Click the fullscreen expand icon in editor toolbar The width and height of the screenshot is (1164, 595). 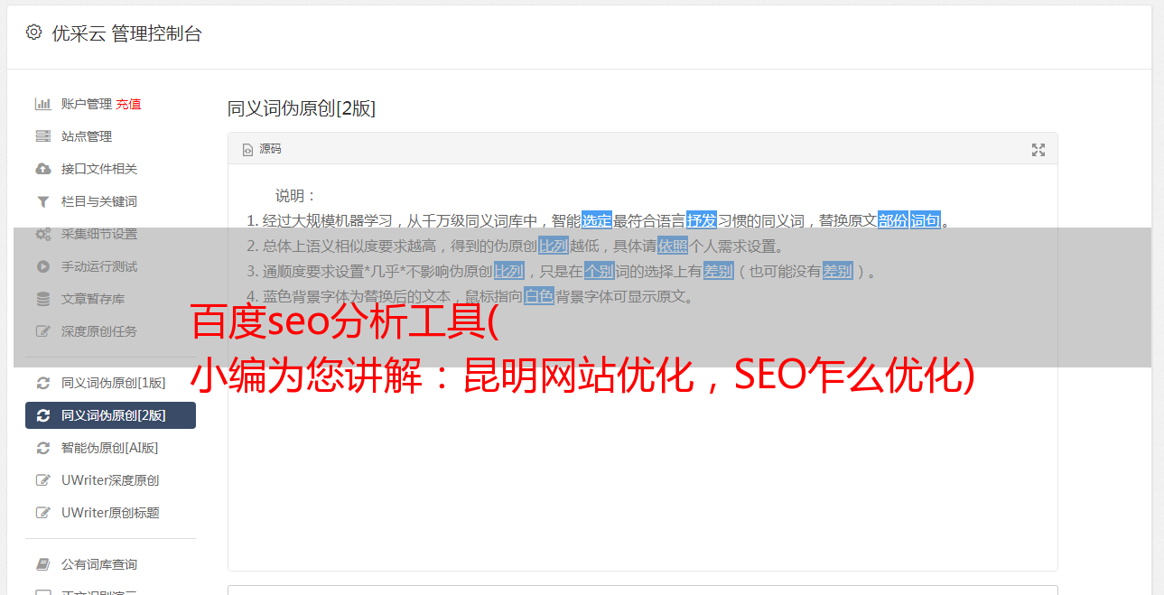pyautogui.click(x=1038, y=150)
